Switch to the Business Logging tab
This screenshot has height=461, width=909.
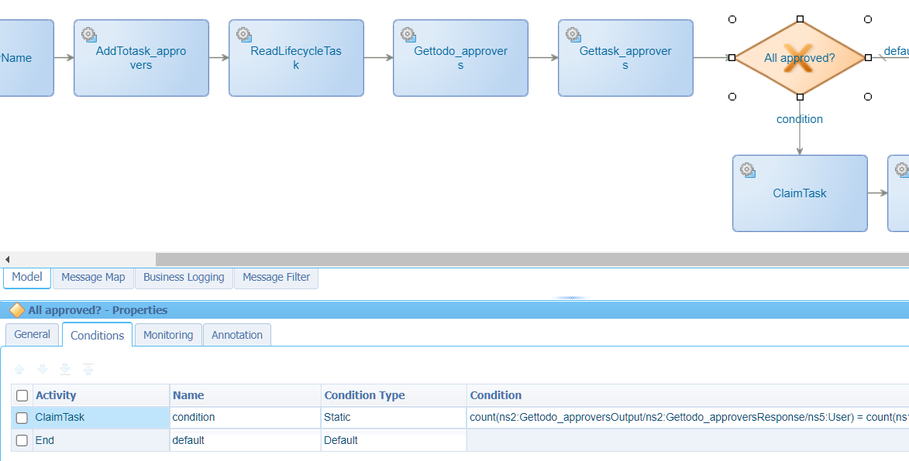click(x=184, y=277)
